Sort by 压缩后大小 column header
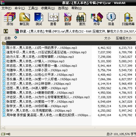 coord(124,38)
